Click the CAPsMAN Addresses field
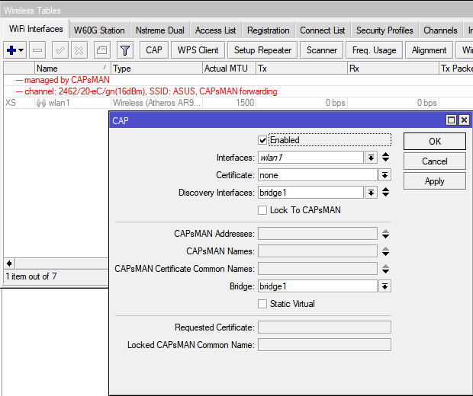 click(x=317, y=234)
